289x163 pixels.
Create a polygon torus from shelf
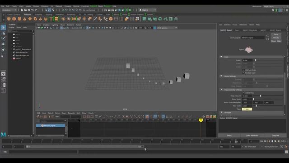click(35, 19)
